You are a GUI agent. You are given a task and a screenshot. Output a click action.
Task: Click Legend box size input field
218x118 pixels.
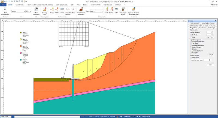coord(210,55)
